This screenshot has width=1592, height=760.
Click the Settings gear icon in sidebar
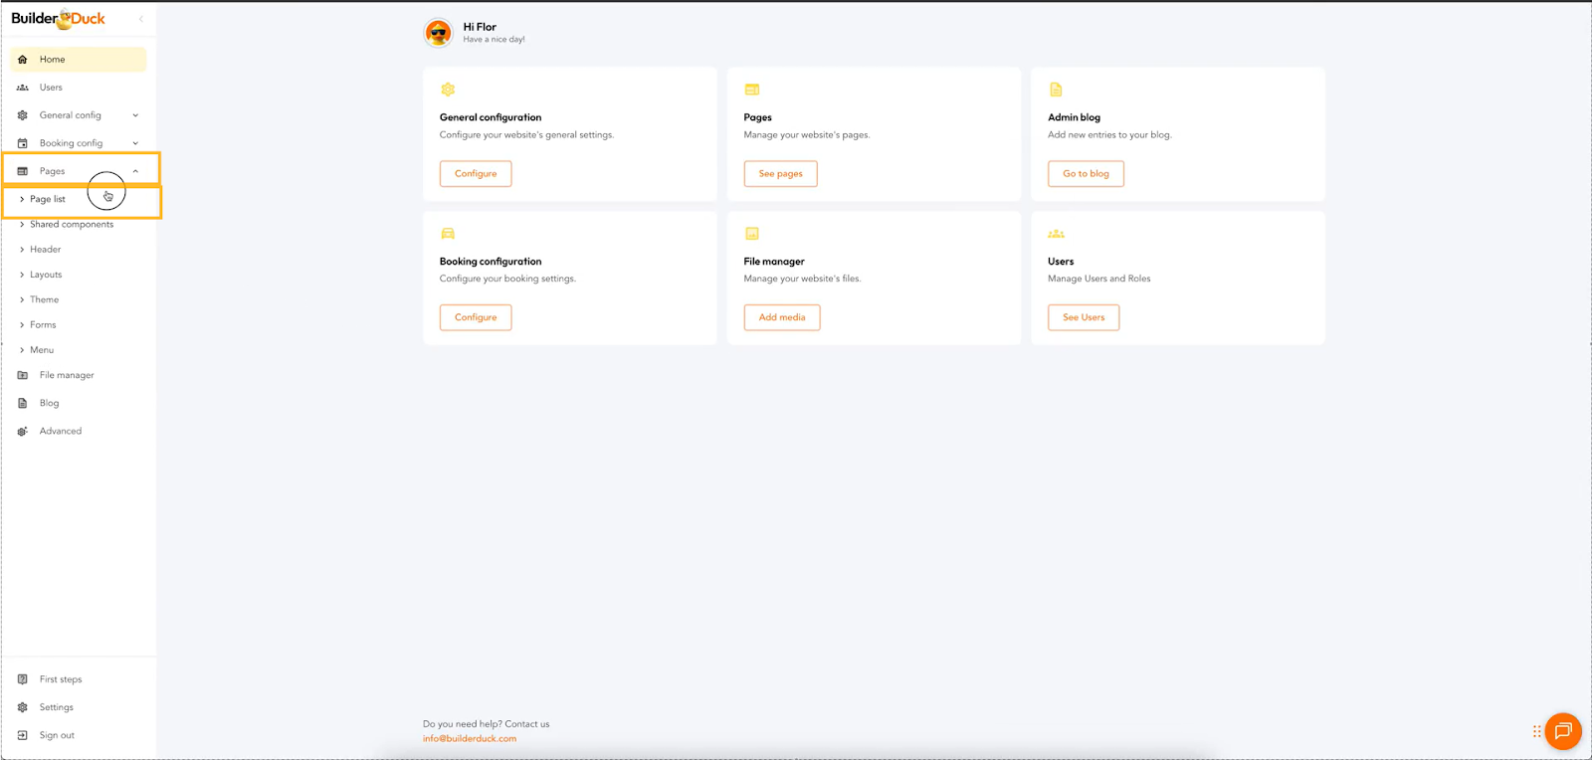[23, 707]
